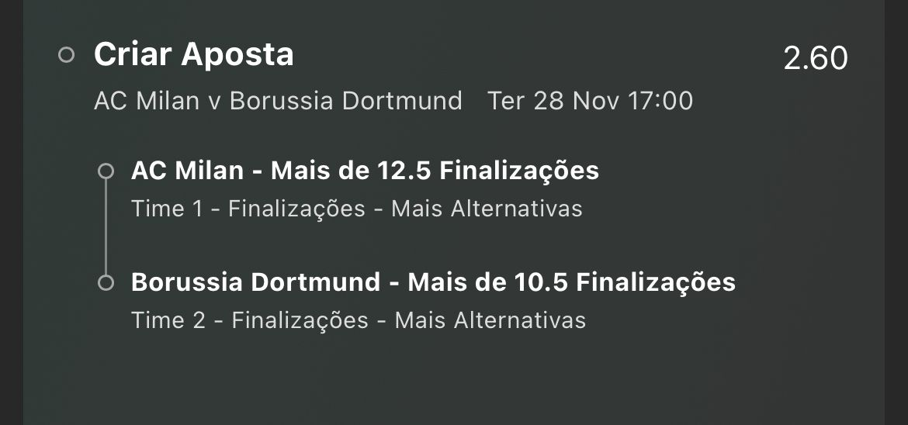Click the 12.5 figure in the AC Milan line
Screen dimensions: 908x425
coord(404,171)
